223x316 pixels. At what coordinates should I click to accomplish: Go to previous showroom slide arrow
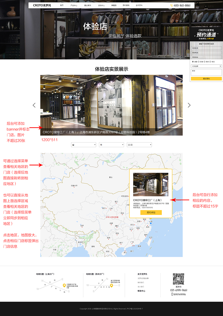(x=34, y=105)
